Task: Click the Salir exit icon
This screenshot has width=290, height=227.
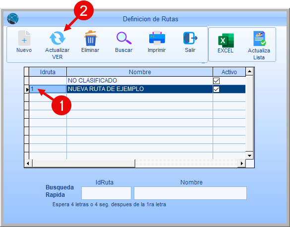Action: (x=190, y=38)
